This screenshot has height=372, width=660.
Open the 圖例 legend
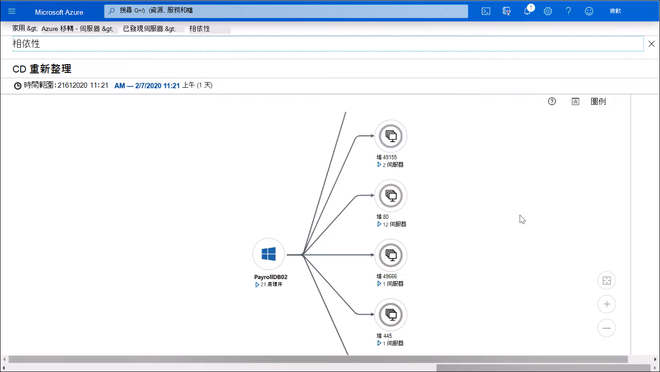599,102
